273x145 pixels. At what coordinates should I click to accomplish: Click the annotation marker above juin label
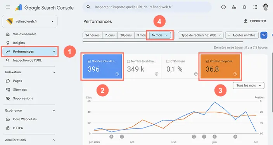214,136
